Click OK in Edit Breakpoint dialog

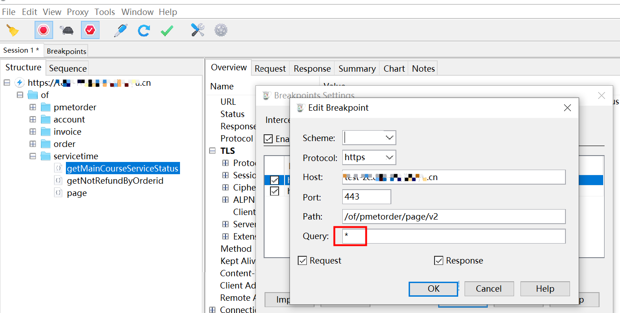coord(433,289)
